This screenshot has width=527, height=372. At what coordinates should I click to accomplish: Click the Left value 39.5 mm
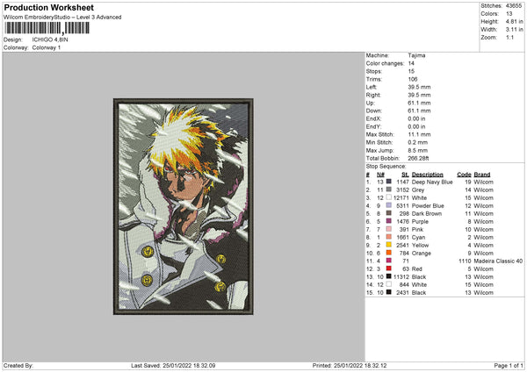419,87
